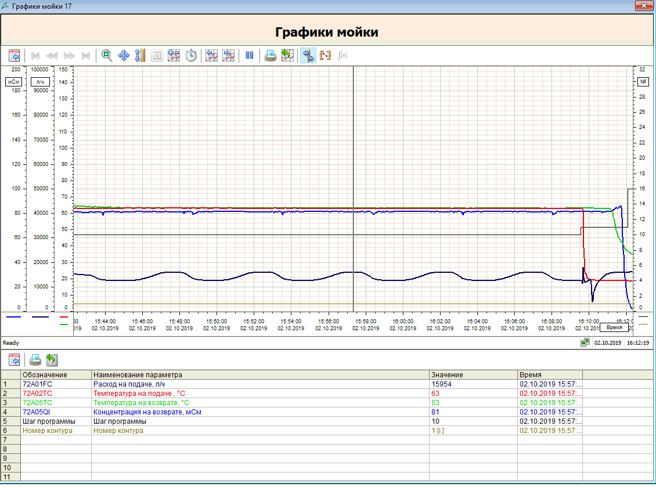This screenshot has height=487, width=656.
Task: Toggle the highlighted blue arrows cursor button
Action: click(x=308, y=56)
